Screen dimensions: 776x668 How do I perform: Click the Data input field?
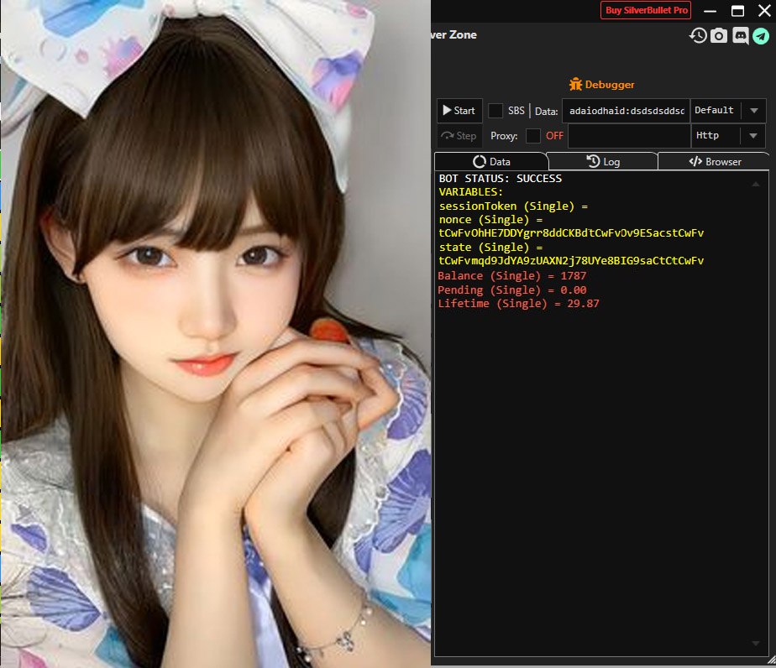626,111
